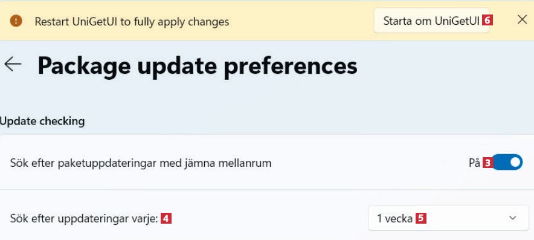Click the white knob of the blue switch
This screenshot has width=534, height=240.
(x=516, y=162)
